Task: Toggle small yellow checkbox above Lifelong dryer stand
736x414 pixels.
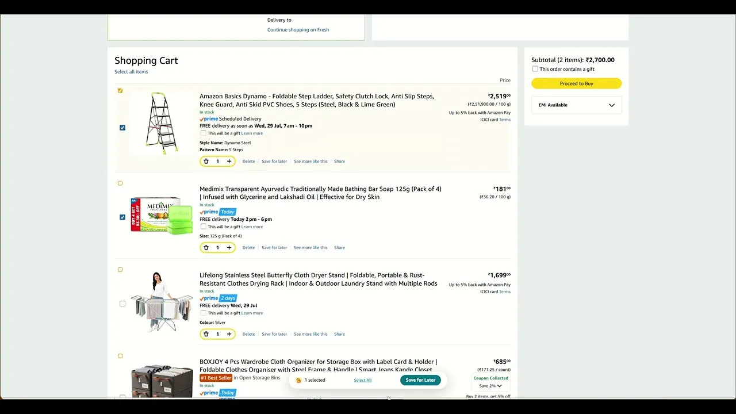Action: (120, 270)
